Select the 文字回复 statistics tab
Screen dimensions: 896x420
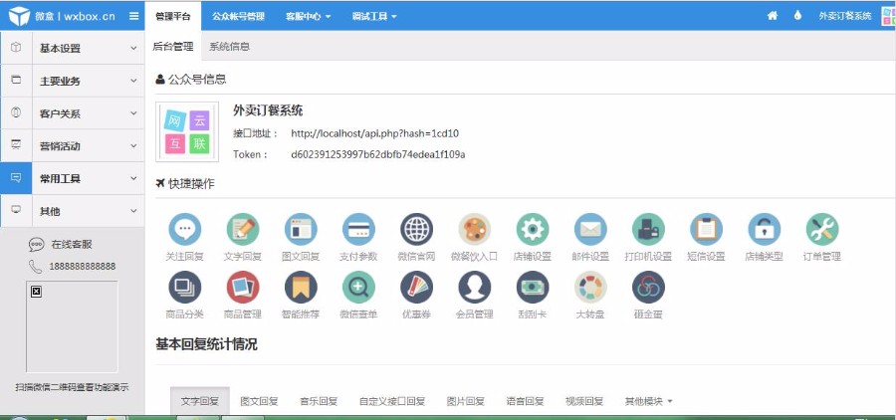199,401
